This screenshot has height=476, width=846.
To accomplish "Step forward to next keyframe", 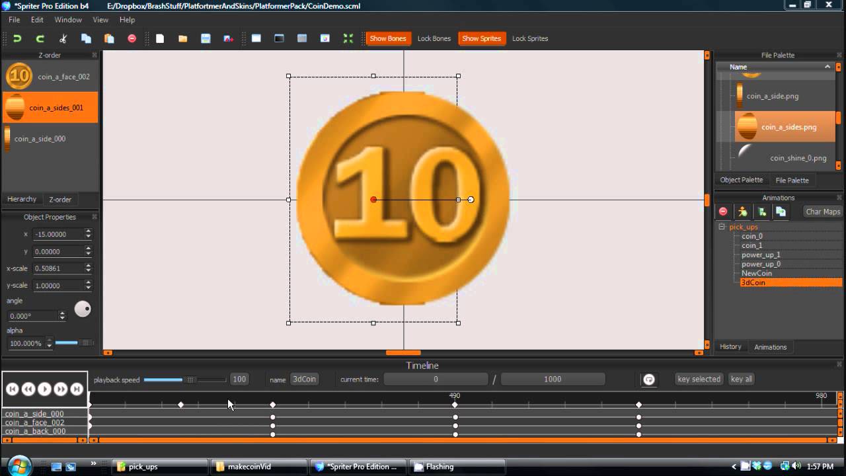I will (60, 389).
